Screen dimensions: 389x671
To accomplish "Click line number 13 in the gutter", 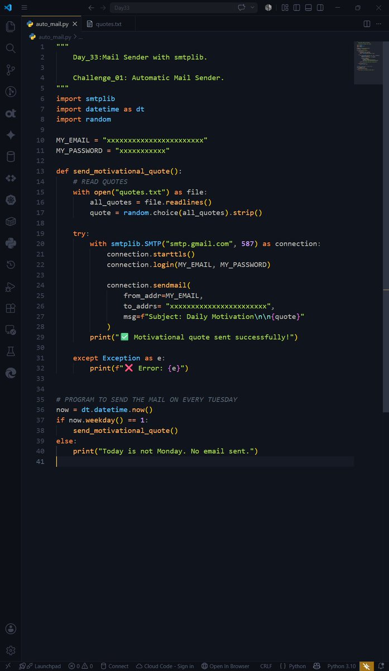I will 40,171.
